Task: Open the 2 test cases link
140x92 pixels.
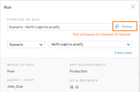Action: (123, 53)
